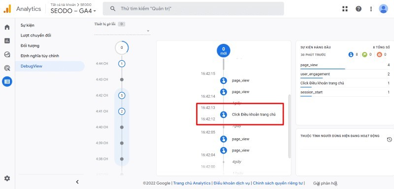This screenshot has height=189, width=394.
Task: Click the Google Analytics logo
Action: tap(7, 9)
